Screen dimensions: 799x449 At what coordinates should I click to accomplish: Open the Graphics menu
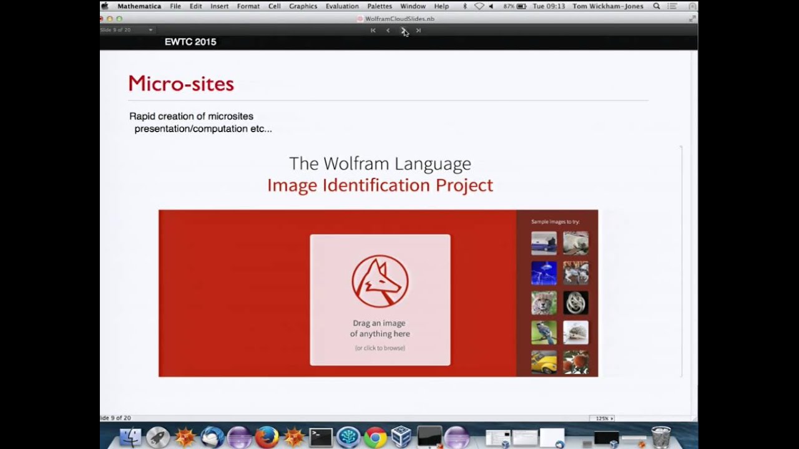click(x=303, y=6)
